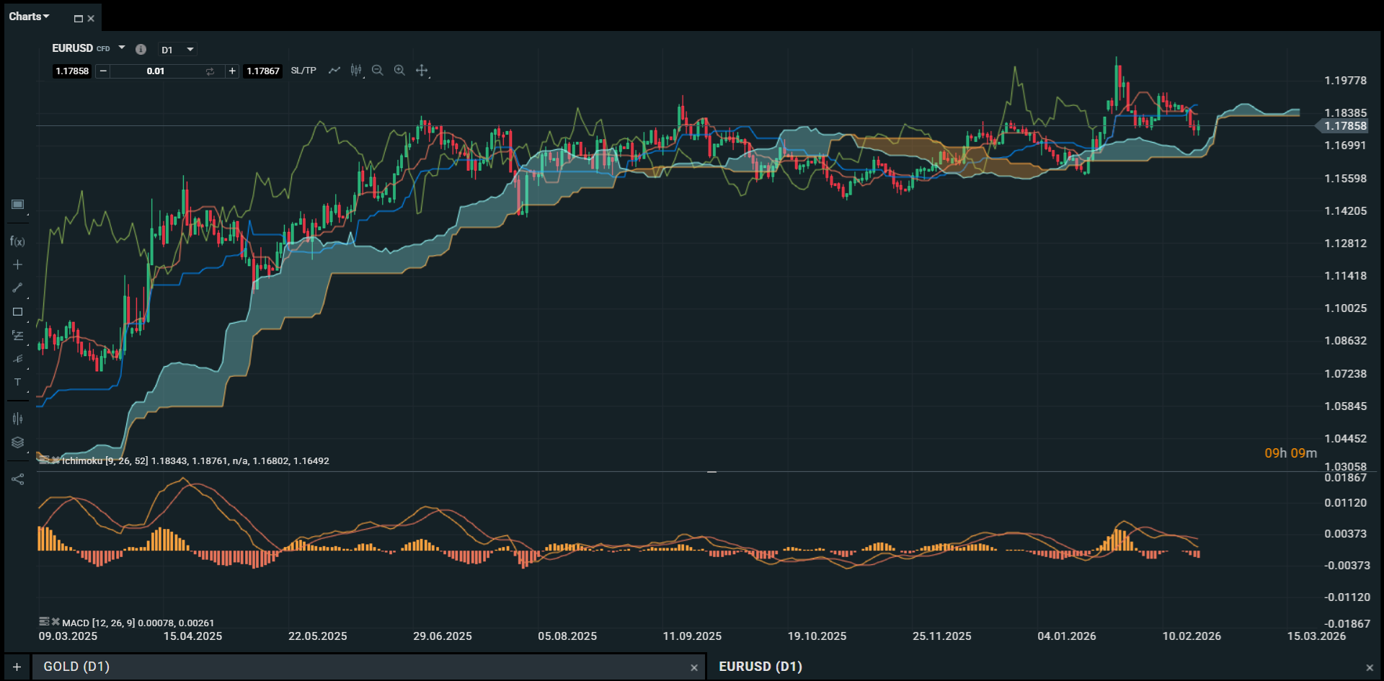Click the EURUSD CFD symbol name
Screen dimensions: 1384x681
(x=81, y=48)
